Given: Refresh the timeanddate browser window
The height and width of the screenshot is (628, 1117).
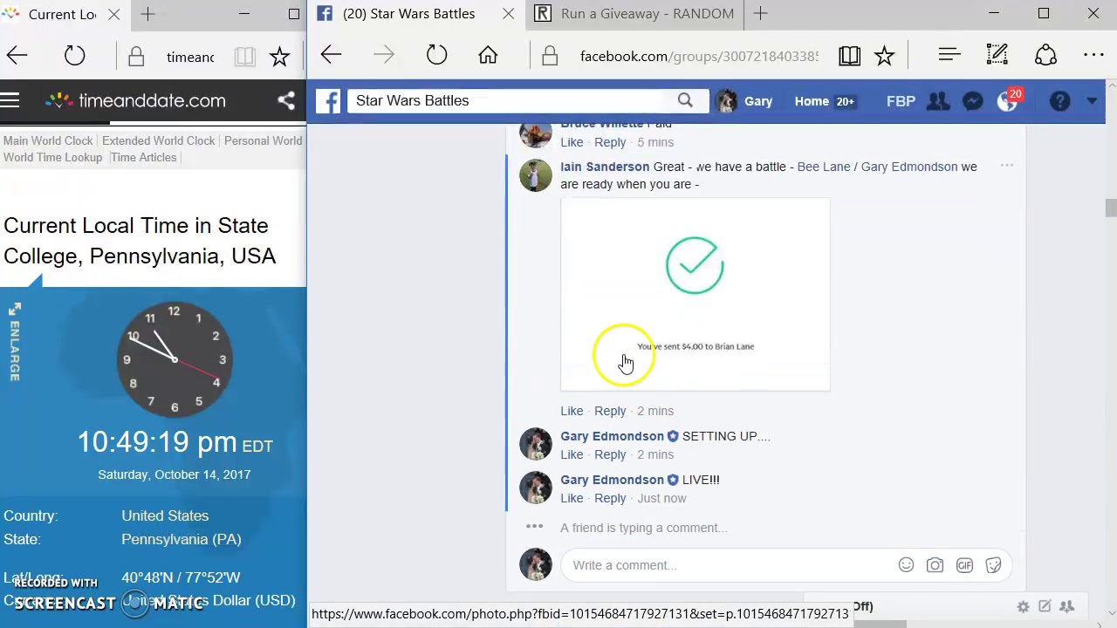Looking at the screenshot, I should pos(74,57).
